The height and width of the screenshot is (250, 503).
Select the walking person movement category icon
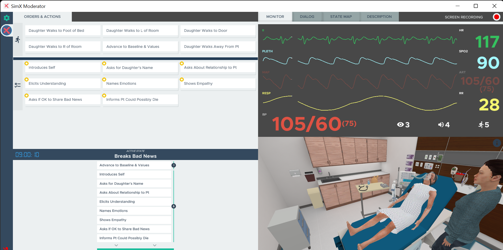(x=18, y=40)
